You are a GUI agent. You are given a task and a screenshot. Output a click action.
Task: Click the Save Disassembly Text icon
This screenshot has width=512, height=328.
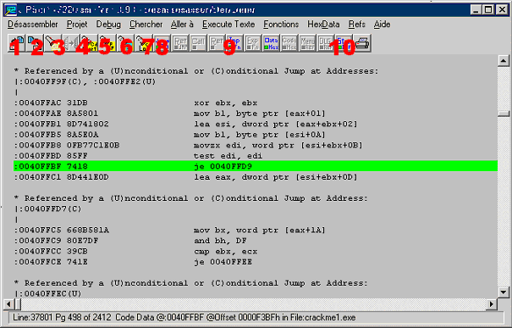point(35,43)
